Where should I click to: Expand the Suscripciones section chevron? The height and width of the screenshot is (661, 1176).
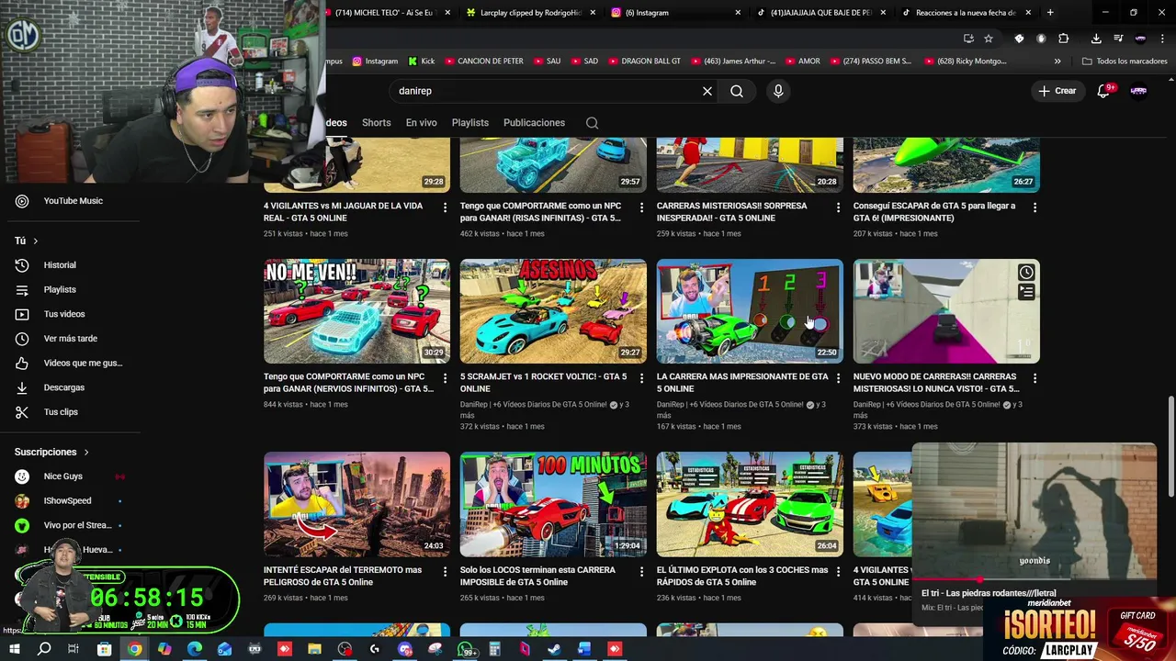coord(86,452)
